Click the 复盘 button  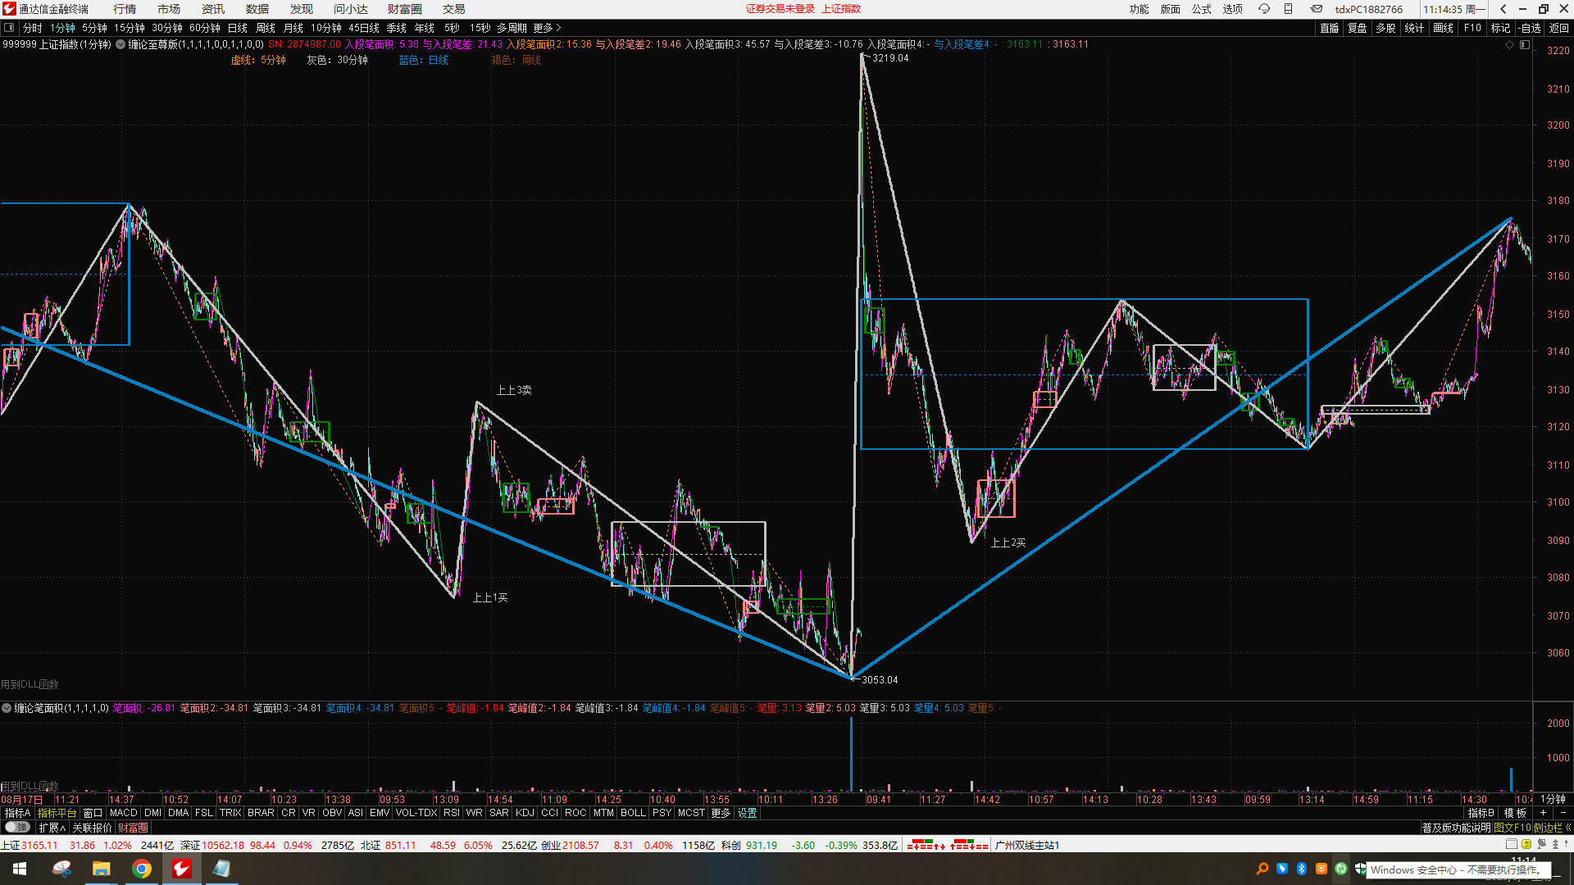pyautogui.click(x=1357, y=28)
